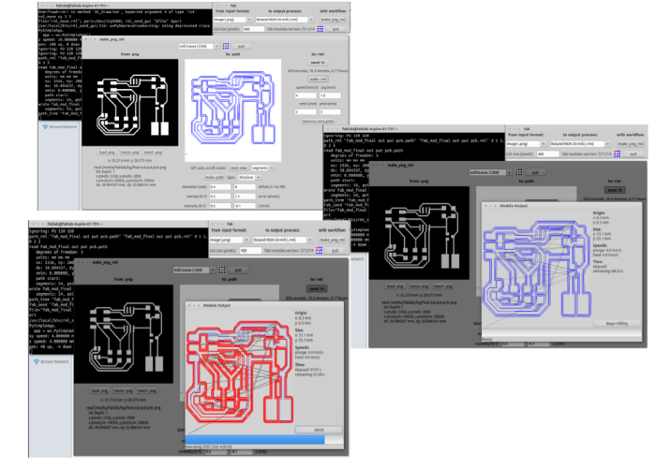Image resolution: width=656 pixels, height=468 pixels.
Task: Click quit in the right screenshot's fab window
Action: pos(633,154)
